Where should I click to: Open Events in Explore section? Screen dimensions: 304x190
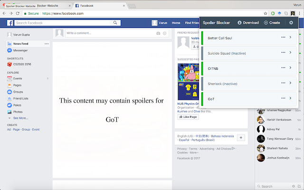pos(15,78)
